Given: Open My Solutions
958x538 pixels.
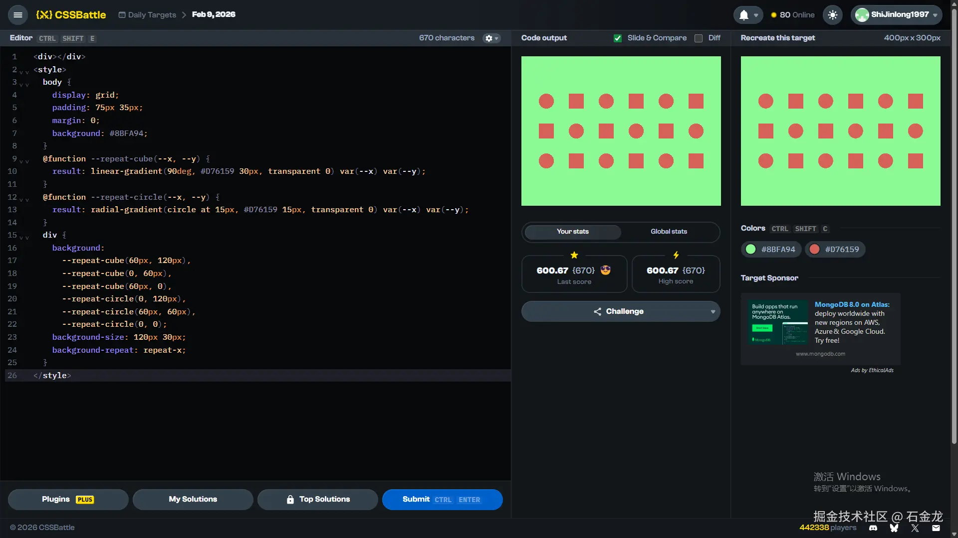Looking at the screenshot, I should (x=193, y=499).
